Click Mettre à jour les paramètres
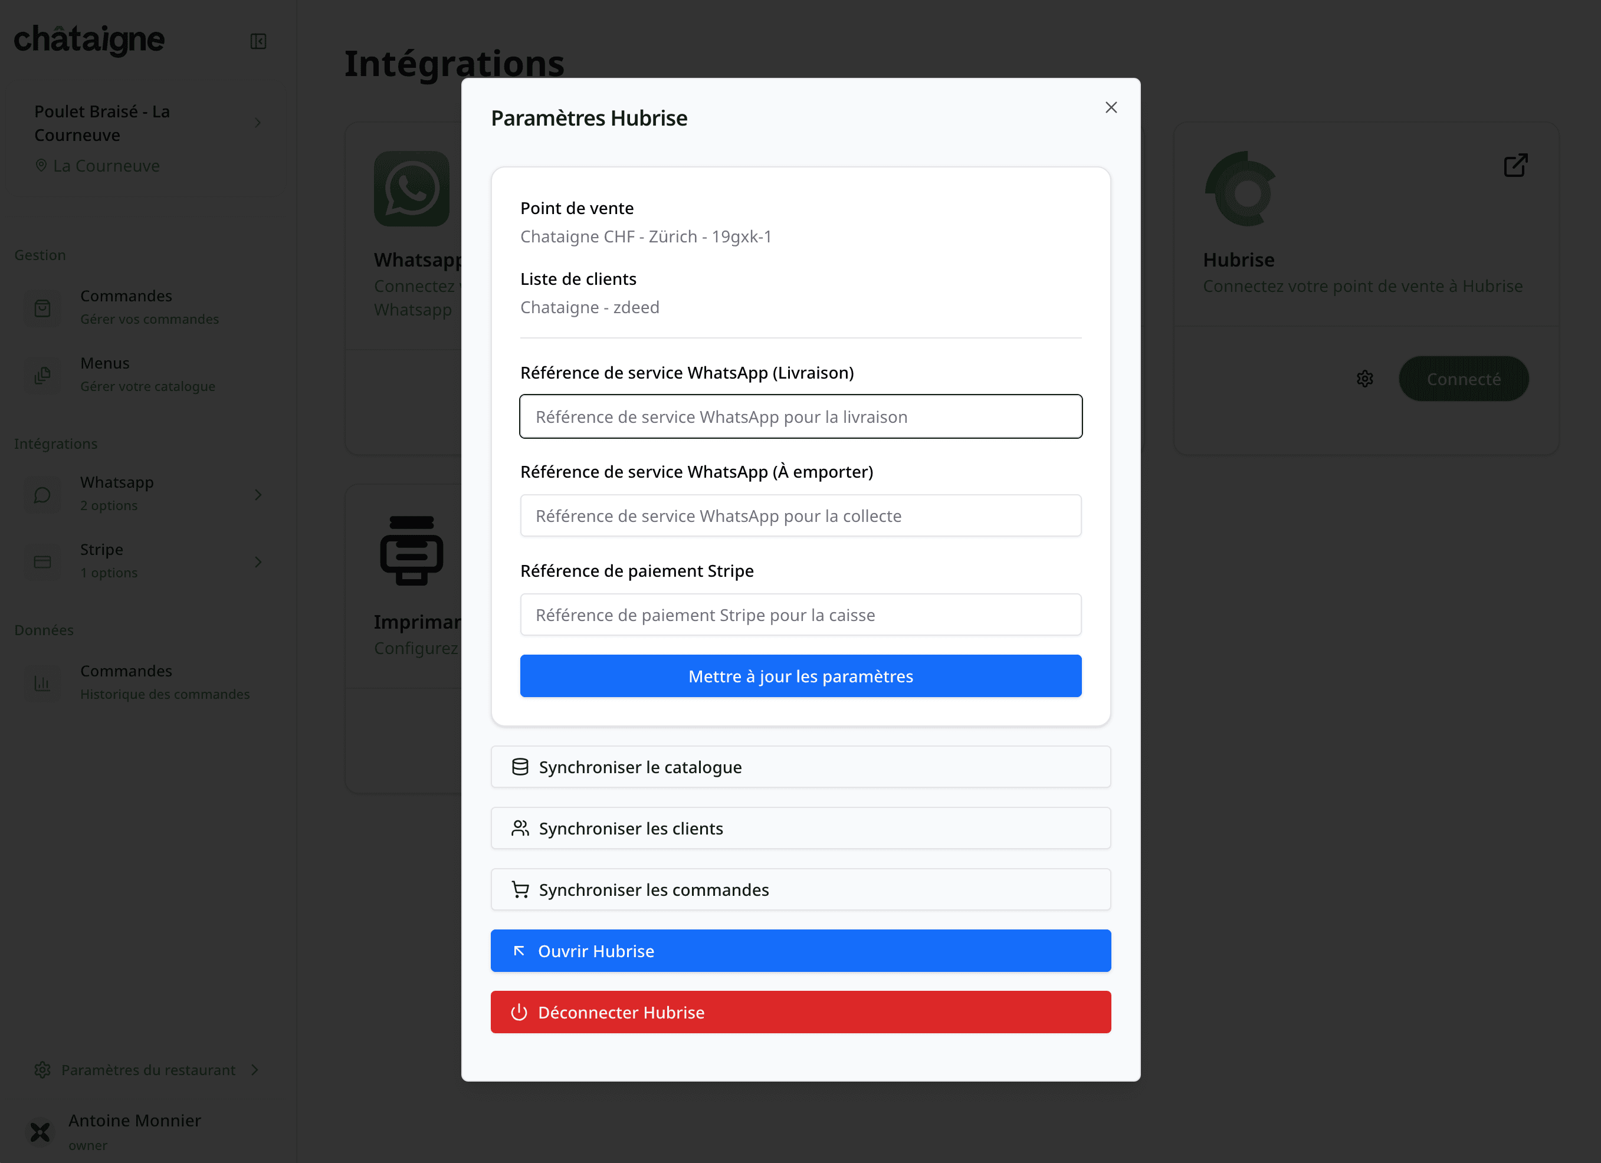This screenshot has height=1163, width=1601. (x=800, y=675)
